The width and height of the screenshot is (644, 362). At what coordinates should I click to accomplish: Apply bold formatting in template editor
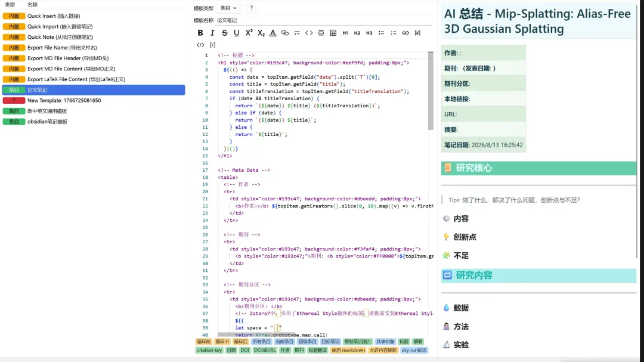pyautogui.click(x=200, y=33)
